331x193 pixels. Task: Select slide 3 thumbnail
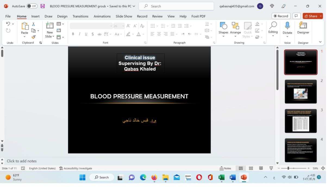click(301, 121)
